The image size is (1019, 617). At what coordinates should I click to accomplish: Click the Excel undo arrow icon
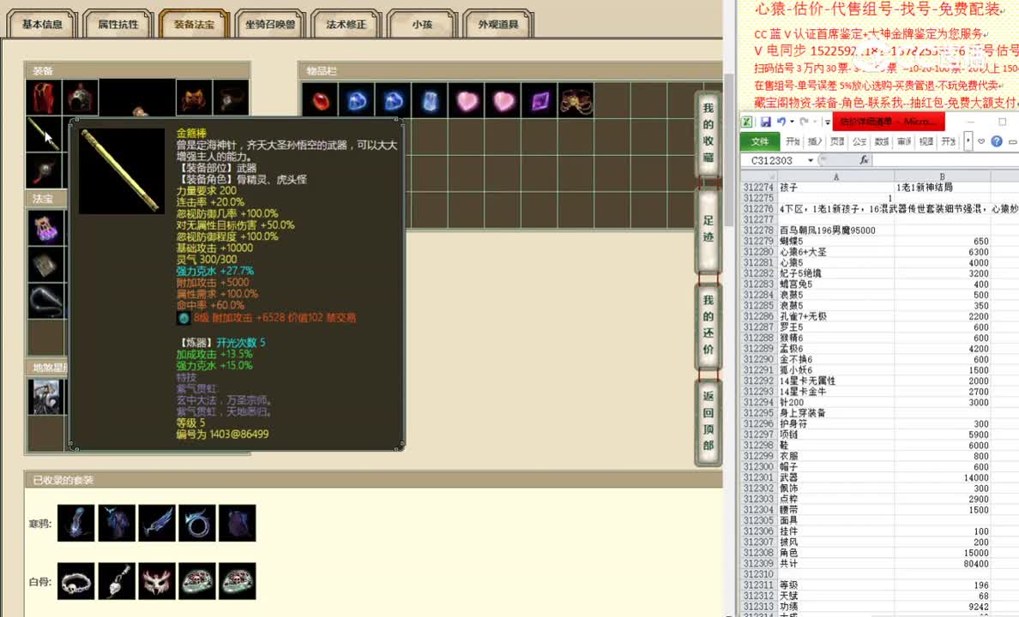781,122
